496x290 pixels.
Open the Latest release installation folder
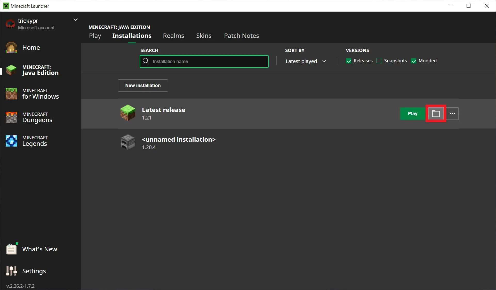click(x=436, y=114)
